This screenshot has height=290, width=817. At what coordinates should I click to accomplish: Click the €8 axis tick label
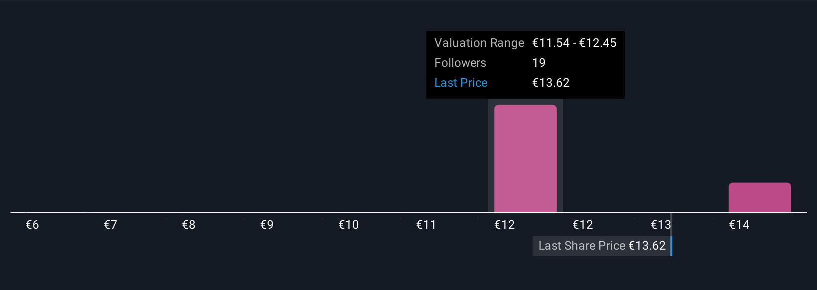[x=189, y=225]
